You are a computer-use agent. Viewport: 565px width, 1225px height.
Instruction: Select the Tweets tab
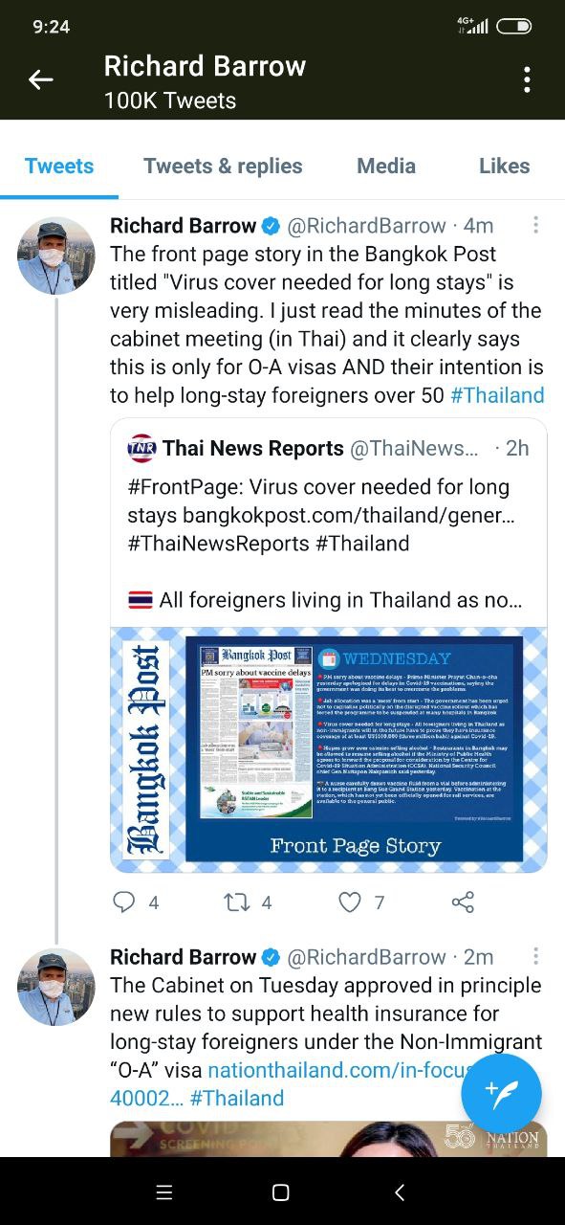click(x=59, y=166)
